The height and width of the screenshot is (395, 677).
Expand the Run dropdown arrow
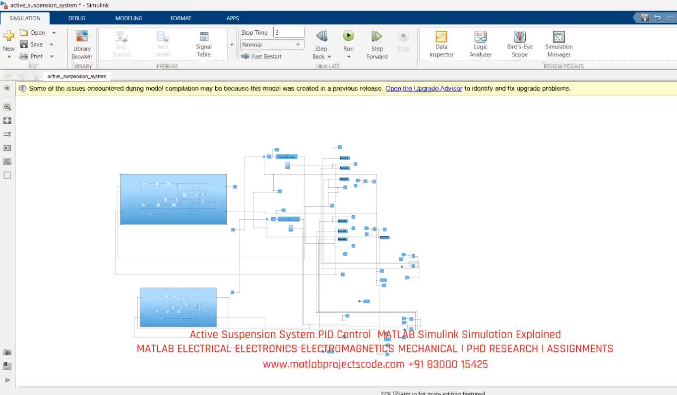[x=349, y=56]
